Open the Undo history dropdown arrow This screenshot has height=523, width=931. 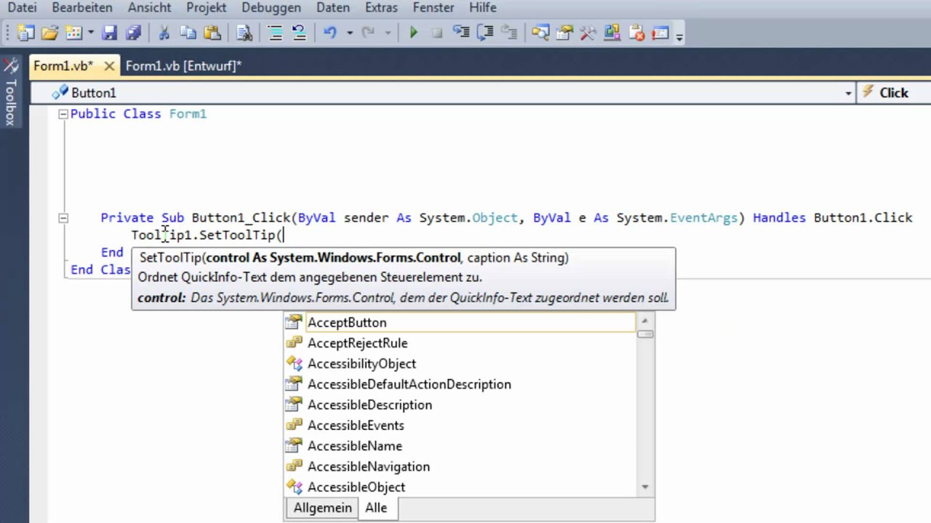pos(349,33)
